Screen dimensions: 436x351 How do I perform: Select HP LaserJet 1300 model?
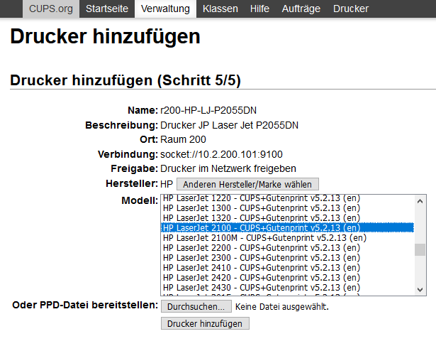pyautogui.click(x=288, y=208)
